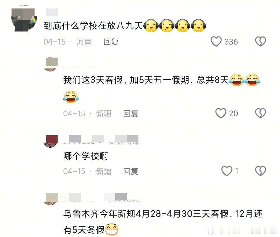This screenshot has height=237, width=280.
Task: Tap 回复 under the Henan comment
Action: (x=111, y=42)
